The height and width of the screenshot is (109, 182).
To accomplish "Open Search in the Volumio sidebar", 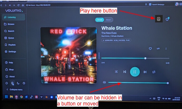I will coord(9,31).
